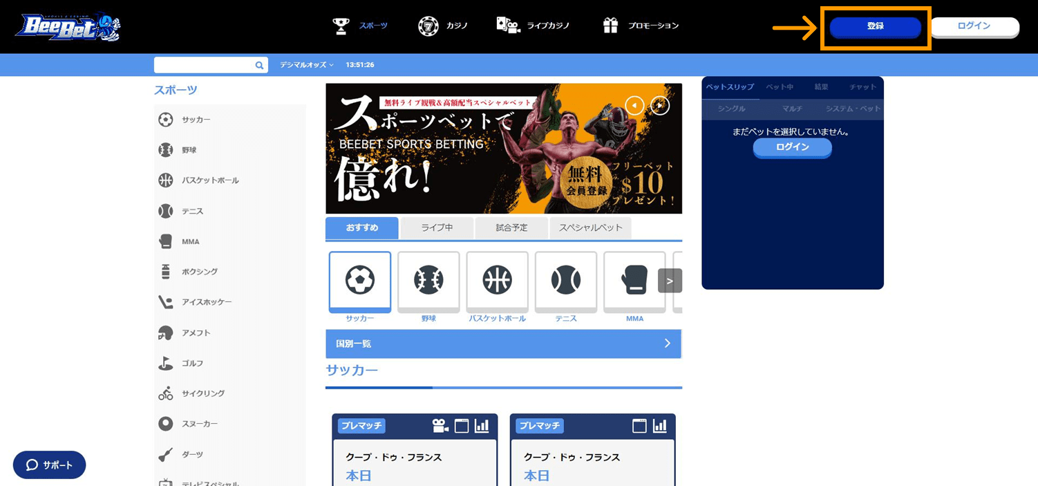This screenshot has height=486, width=1038.
Task: Click the promotion gift box icon
Action: pyautogui.click(x=610, y=26)
